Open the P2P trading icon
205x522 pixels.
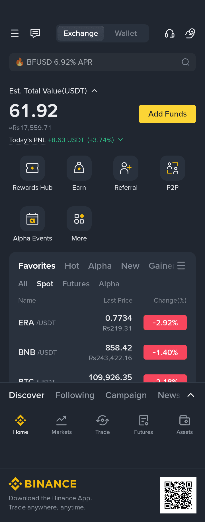click(173, 168)
